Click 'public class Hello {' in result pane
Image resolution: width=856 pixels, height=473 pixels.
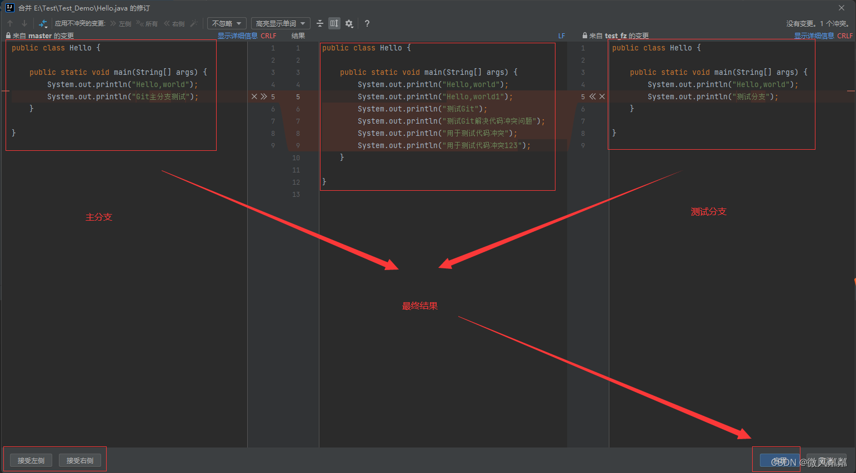pyautogui.click(x=367, y=48)
